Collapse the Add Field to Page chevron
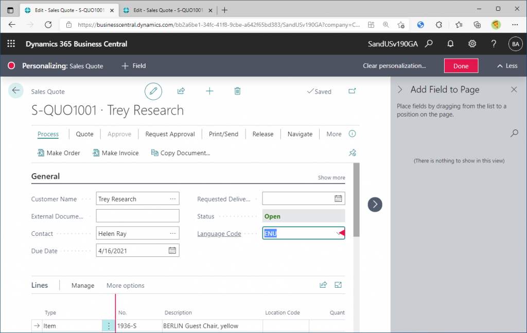 pos(400,89)
